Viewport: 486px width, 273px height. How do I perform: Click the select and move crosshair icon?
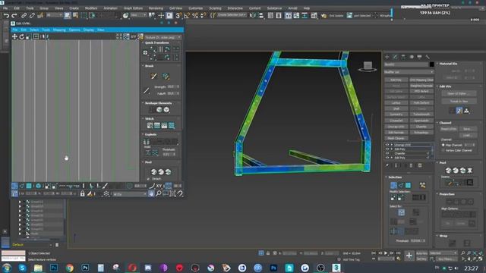161,15
